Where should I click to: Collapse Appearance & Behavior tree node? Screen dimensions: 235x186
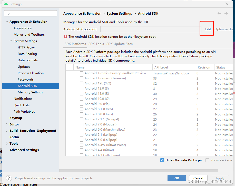[x=7, y=22]
